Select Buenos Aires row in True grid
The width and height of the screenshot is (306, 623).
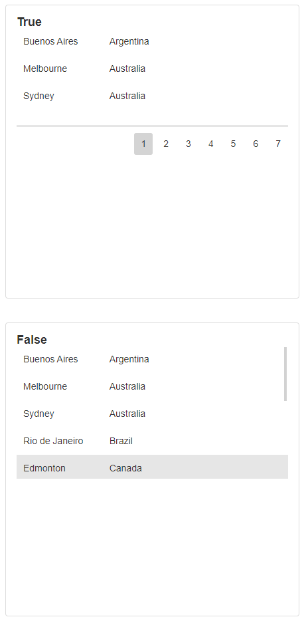(152, 41)
